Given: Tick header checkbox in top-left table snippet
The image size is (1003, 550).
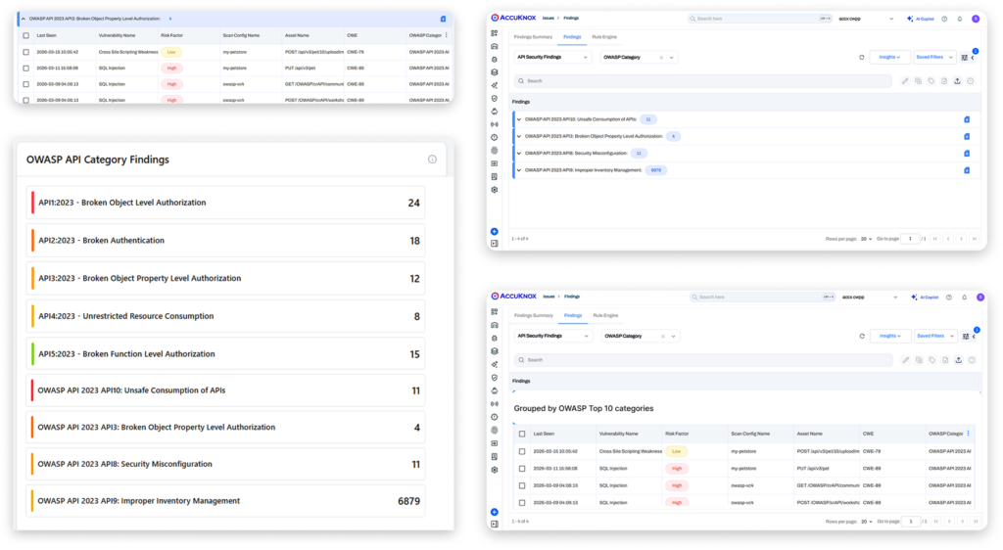Looking at the screenshot, I should (26, 36).
